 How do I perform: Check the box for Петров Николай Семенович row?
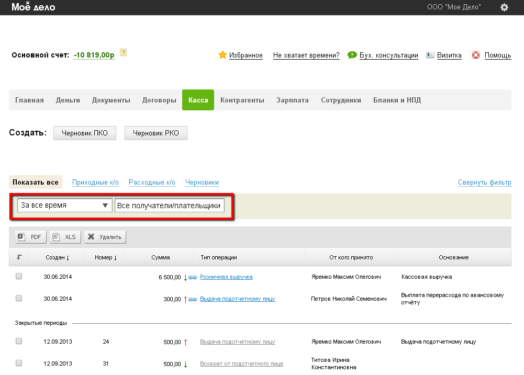coord(19,298)
